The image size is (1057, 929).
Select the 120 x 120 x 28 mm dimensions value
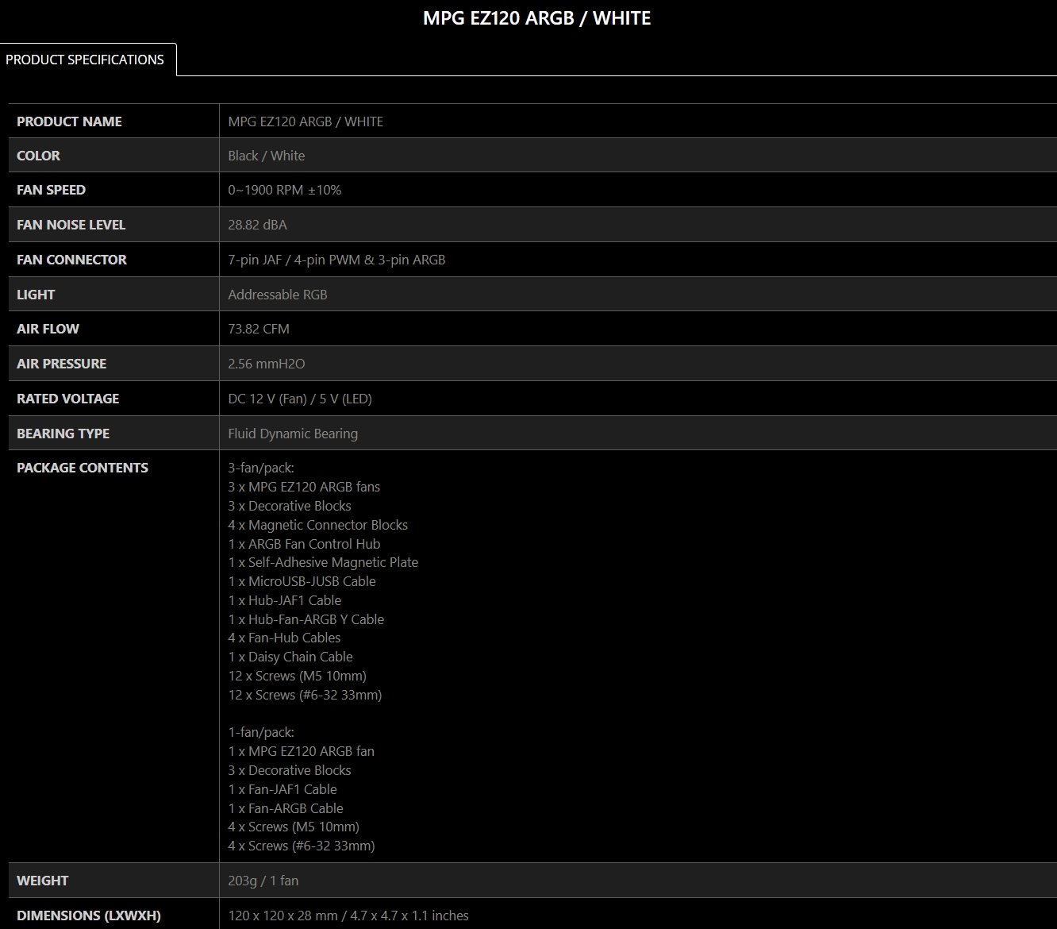tap(348, 916)
